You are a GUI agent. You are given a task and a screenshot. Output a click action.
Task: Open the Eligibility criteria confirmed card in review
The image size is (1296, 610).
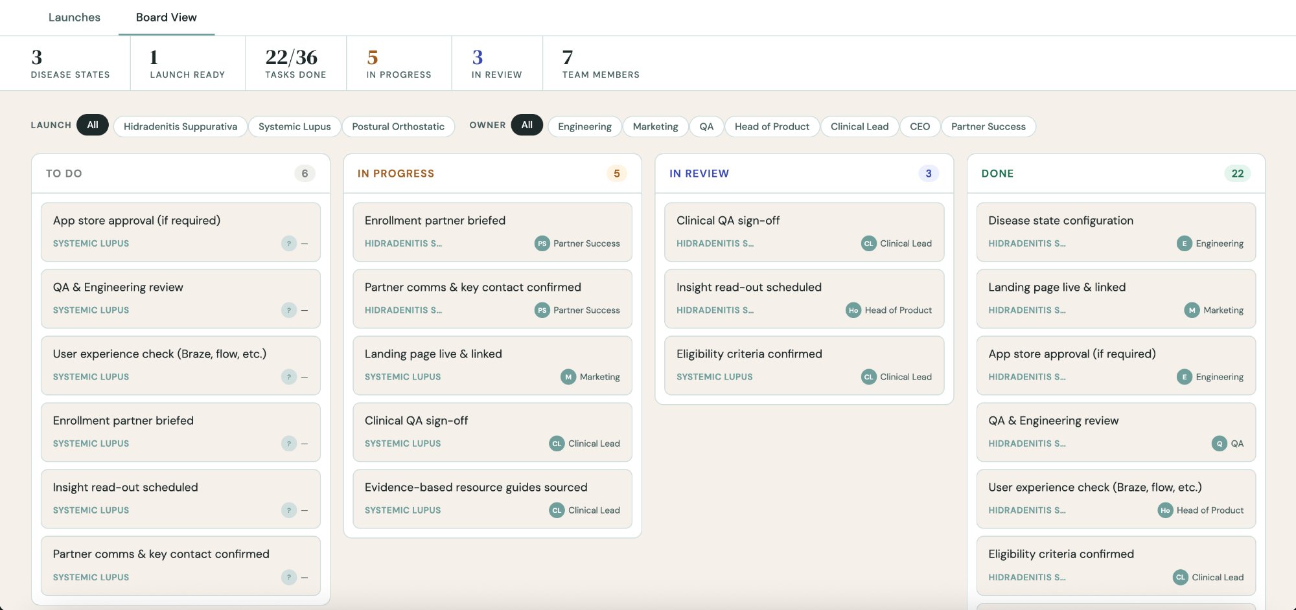coord(804,365)
